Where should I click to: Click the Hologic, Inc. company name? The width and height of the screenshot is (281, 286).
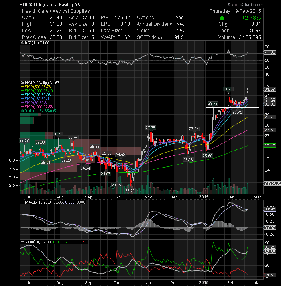coord(45,5)
